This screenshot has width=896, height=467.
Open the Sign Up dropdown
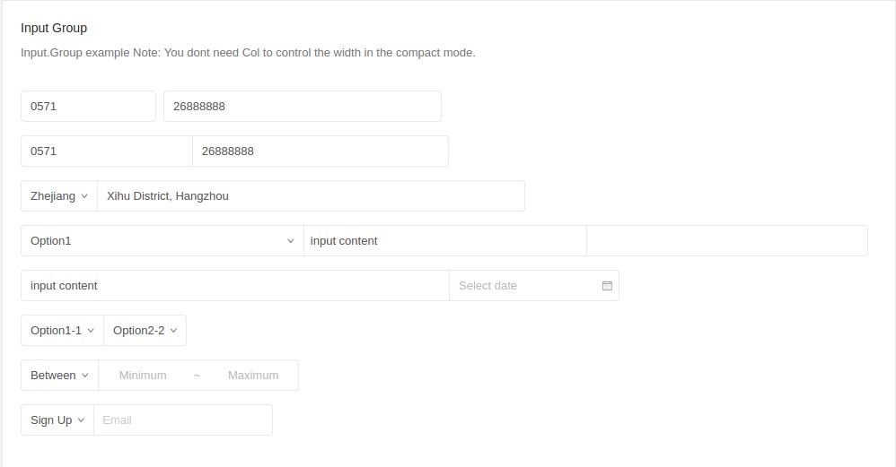(x=57, y=420)
